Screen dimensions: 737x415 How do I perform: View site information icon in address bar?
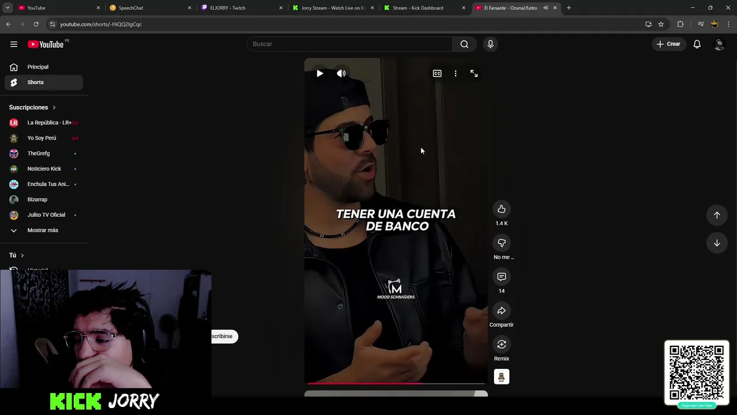point(52,24)
